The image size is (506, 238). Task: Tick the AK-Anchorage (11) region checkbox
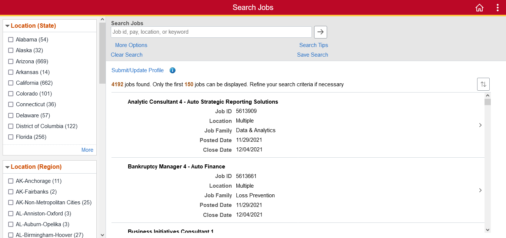(11, 181)
